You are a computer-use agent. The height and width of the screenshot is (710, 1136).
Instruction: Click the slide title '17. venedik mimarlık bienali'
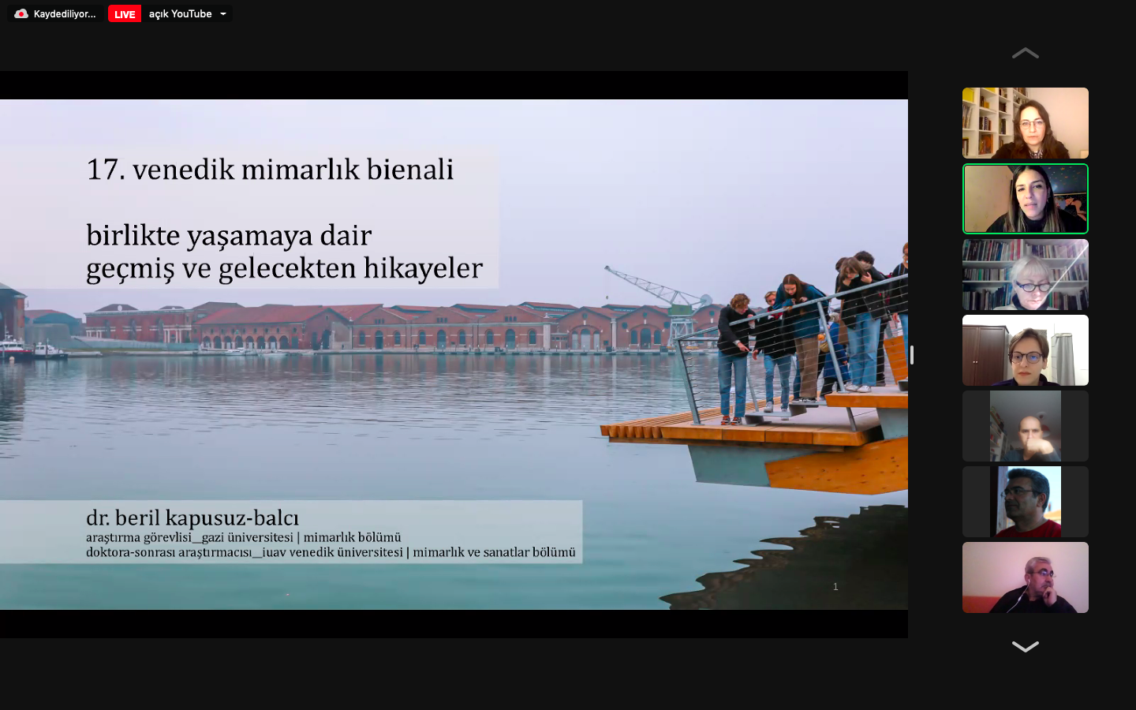click(x=270, y=170)
